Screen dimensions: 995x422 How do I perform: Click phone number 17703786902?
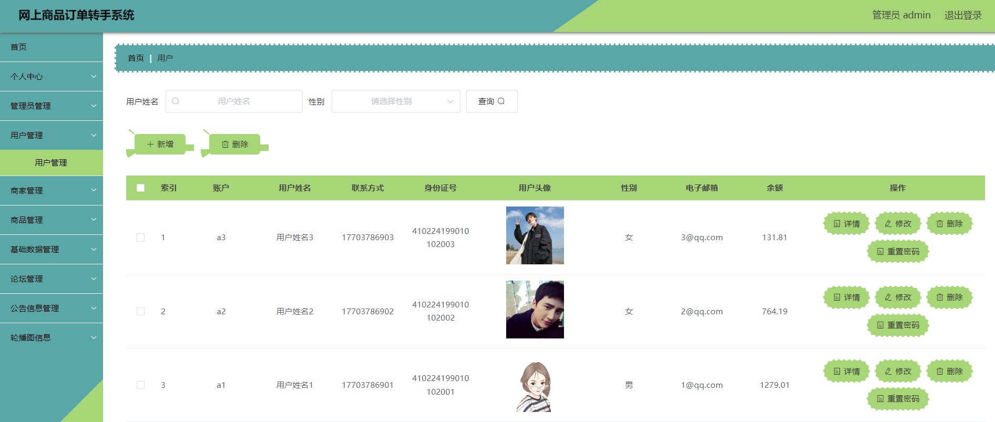pyautogui.click(x=368, y=312)
